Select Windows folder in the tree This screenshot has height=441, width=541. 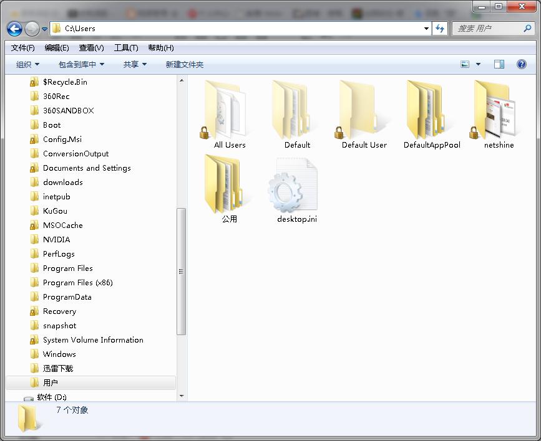[x=59, y=354]
